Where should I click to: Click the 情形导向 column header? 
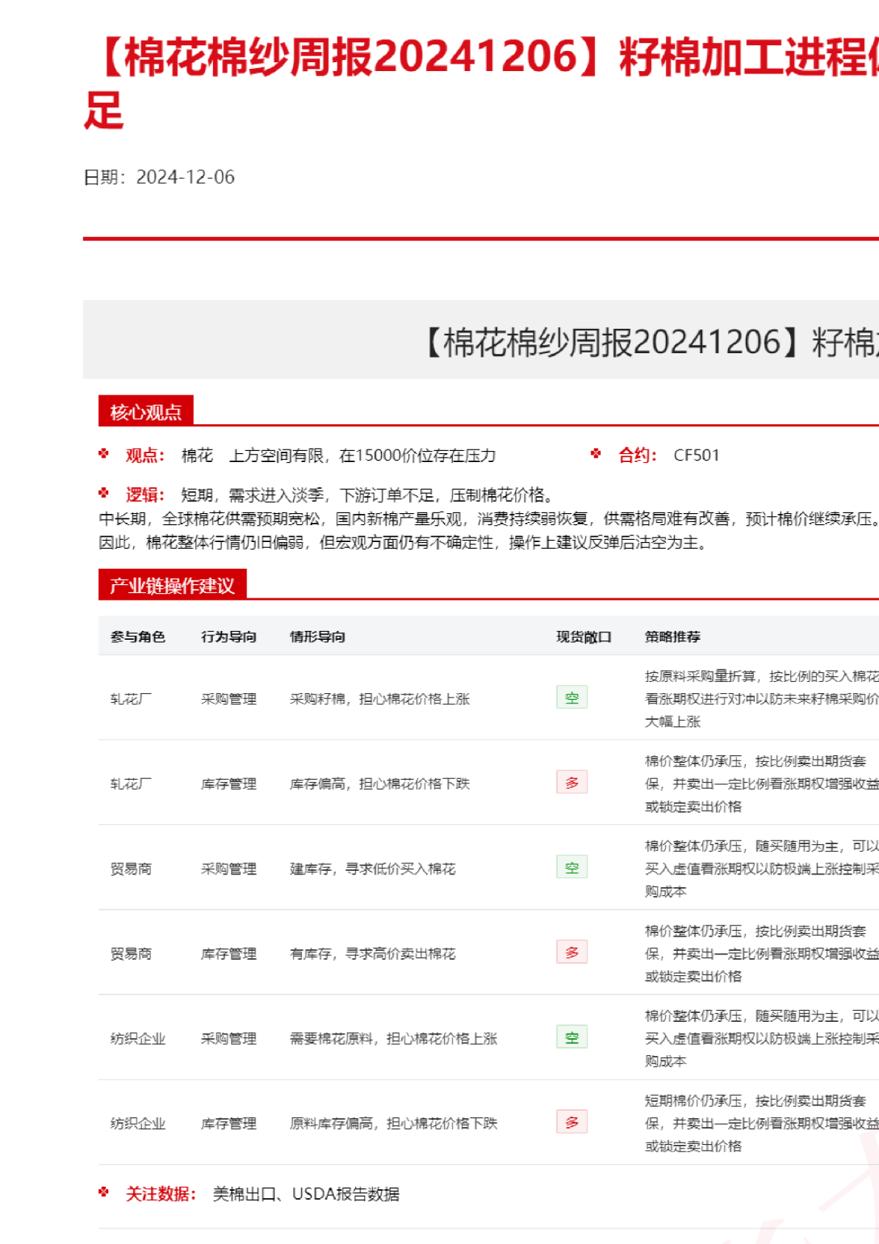(x=317, y=637)
